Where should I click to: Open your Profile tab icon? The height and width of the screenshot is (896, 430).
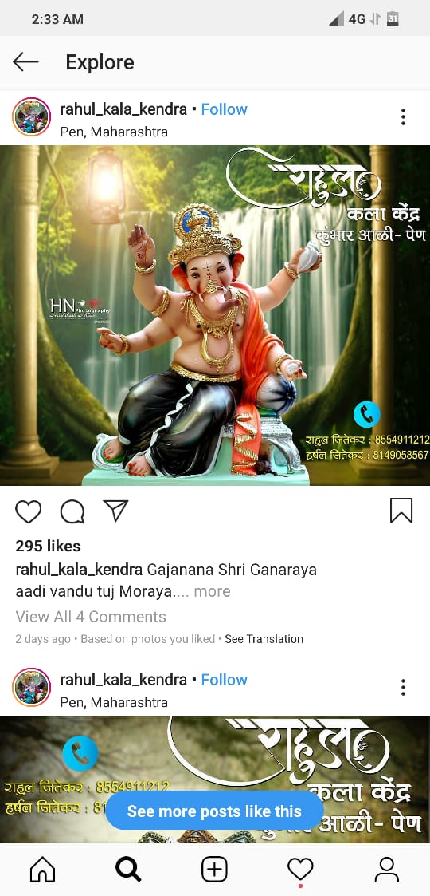[387, 870]
